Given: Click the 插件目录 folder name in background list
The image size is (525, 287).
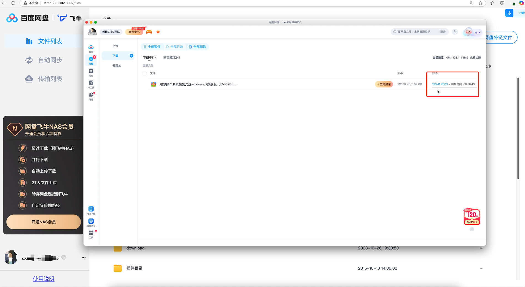Looking at the screenshot, I should pyautogui.click(x=135, y=268).
